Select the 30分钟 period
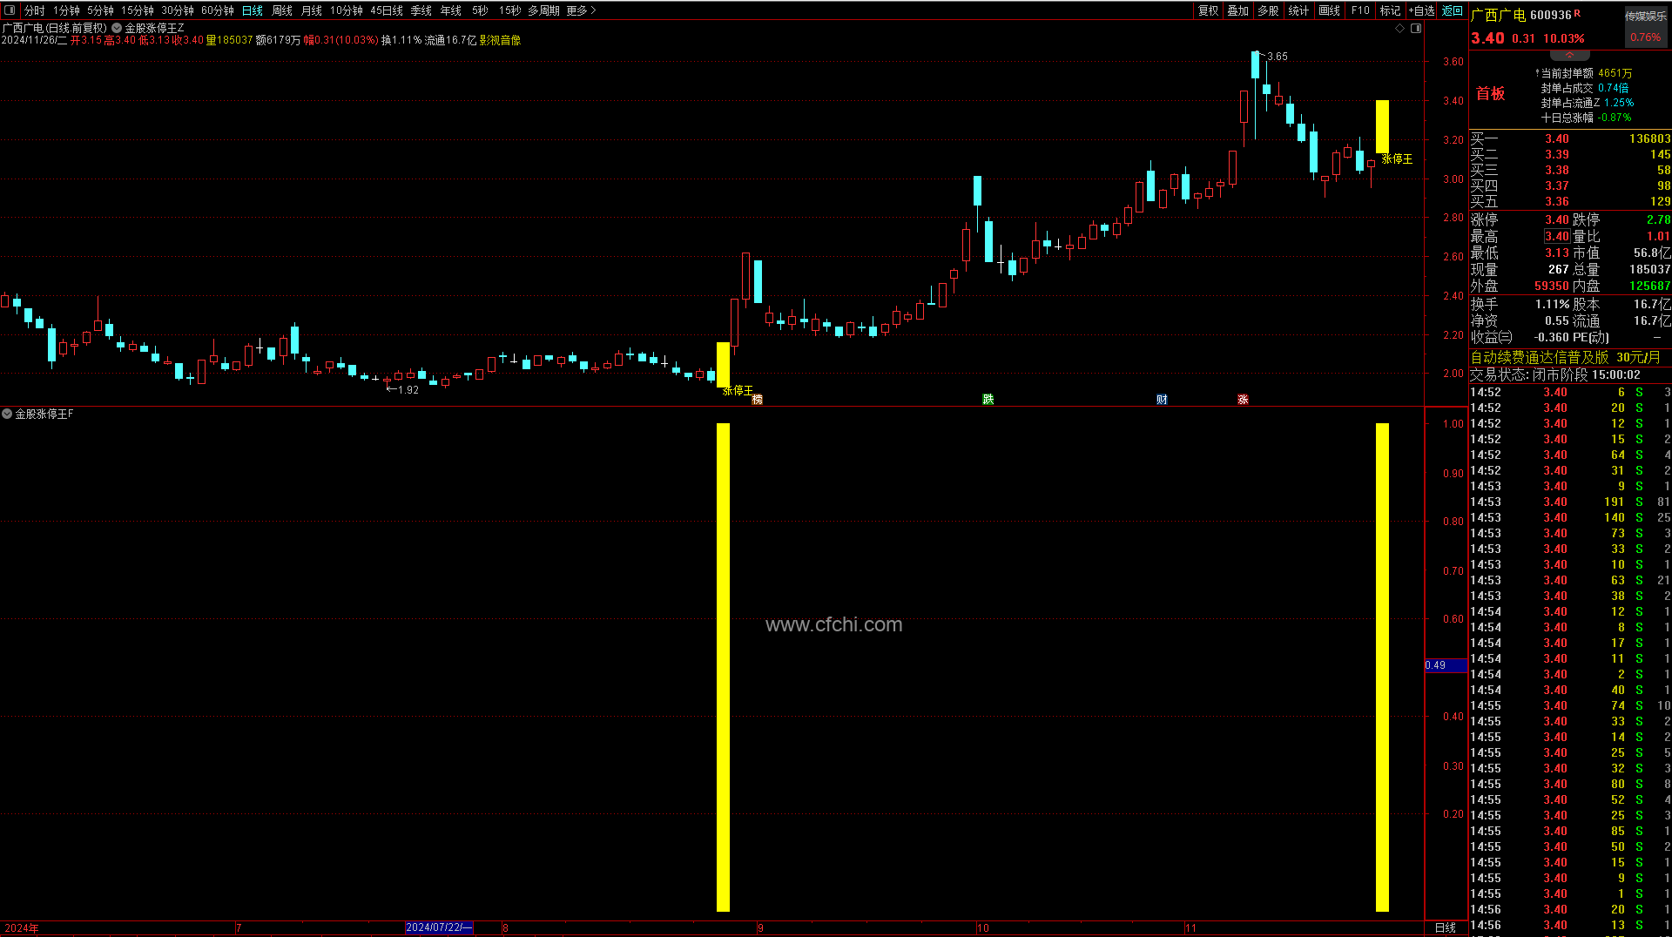The image size is (1672, 937). pos(178,10)
